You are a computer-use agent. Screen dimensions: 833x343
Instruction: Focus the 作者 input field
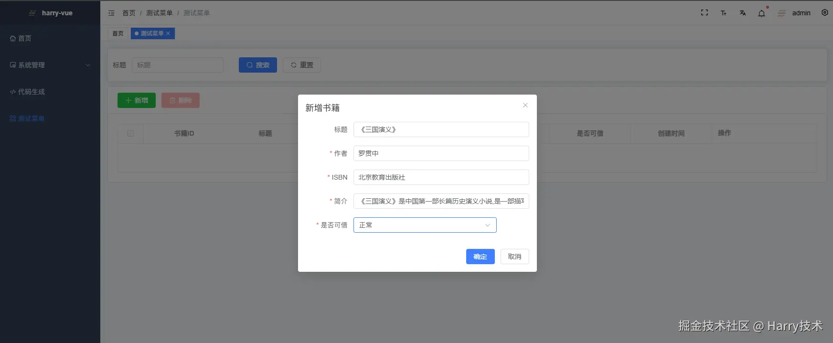tap(441, 153)
